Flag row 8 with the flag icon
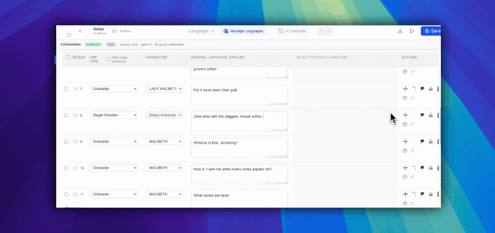The height and width of the screenshot is (233, 495). (x=422, y=115)
